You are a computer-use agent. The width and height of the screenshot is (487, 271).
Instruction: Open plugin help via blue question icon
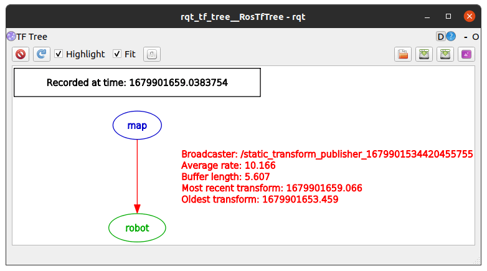point(451,37)
